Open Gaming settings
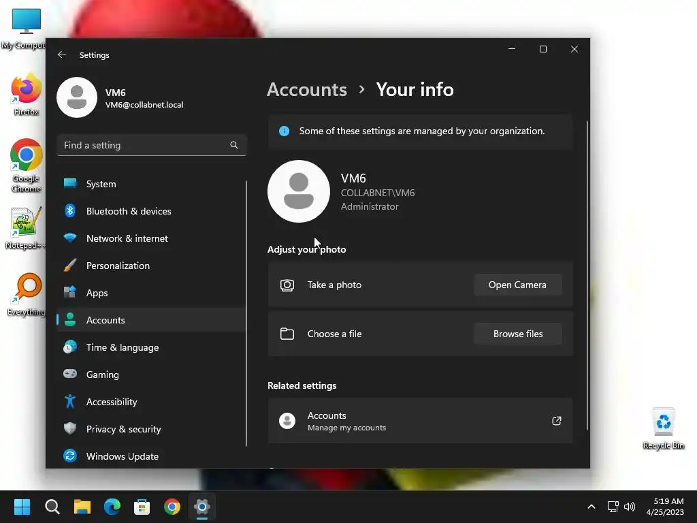This screenshot has height=523, width=697. point(151,374)
